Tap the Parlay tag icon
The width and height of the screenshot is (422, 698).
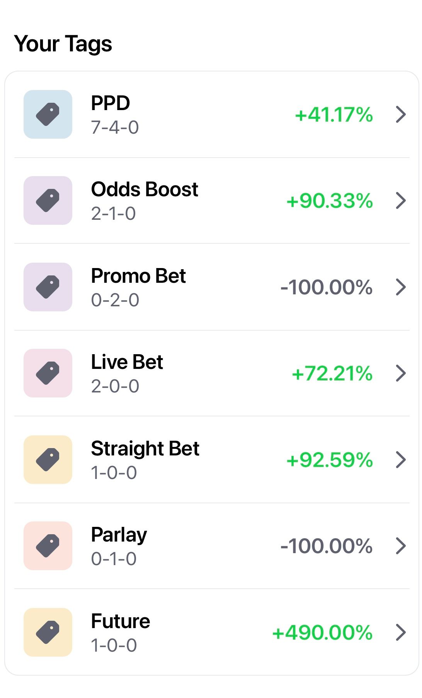(48, 546)
